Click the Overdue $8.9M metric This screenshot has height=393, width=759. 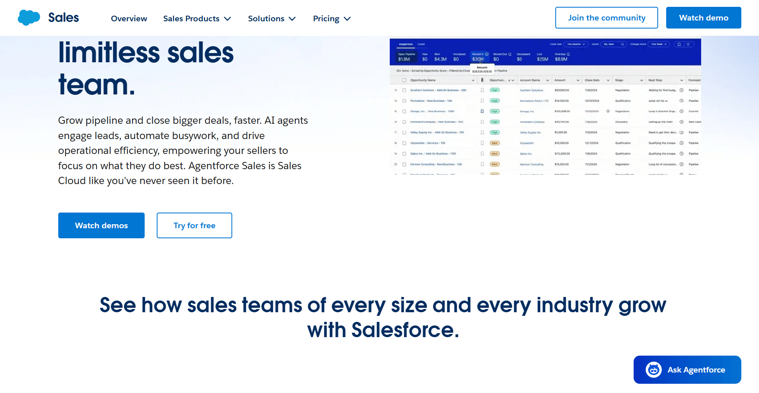tap(562, 57)
